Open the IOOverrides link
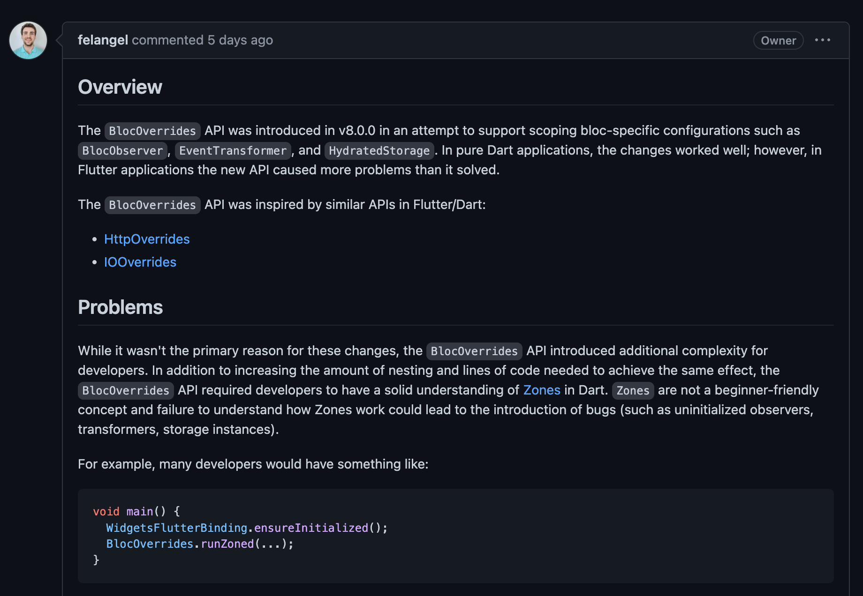This screenshot has width=863, height=596. pos(140,262)
